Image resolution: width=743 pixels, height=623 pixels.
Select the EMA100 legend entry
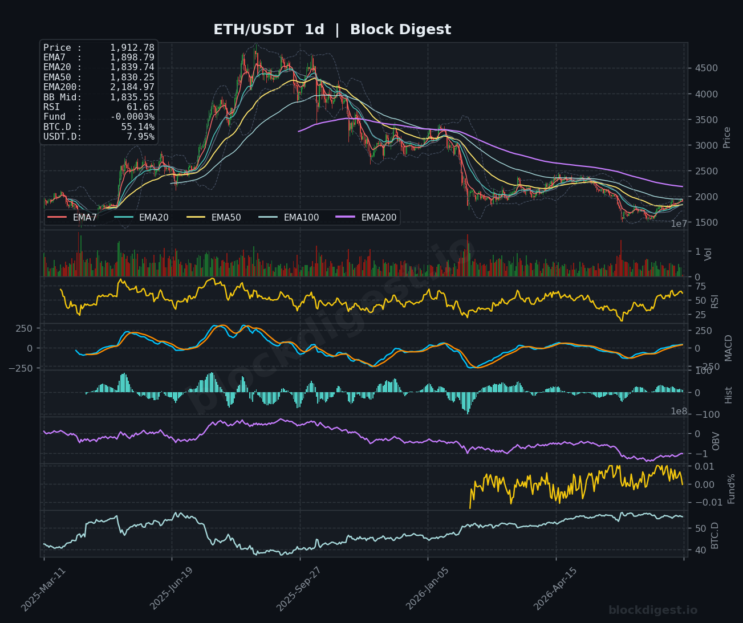(x=289, y=218)
